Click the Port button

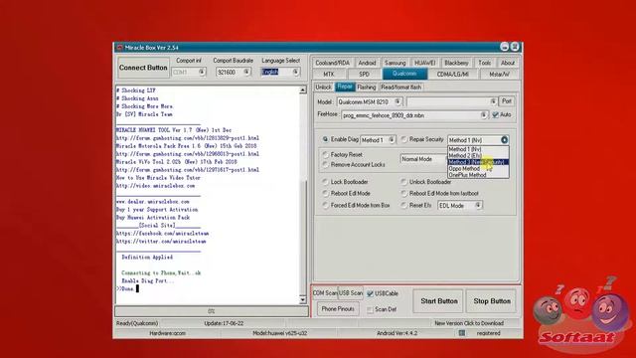(507, 101)
